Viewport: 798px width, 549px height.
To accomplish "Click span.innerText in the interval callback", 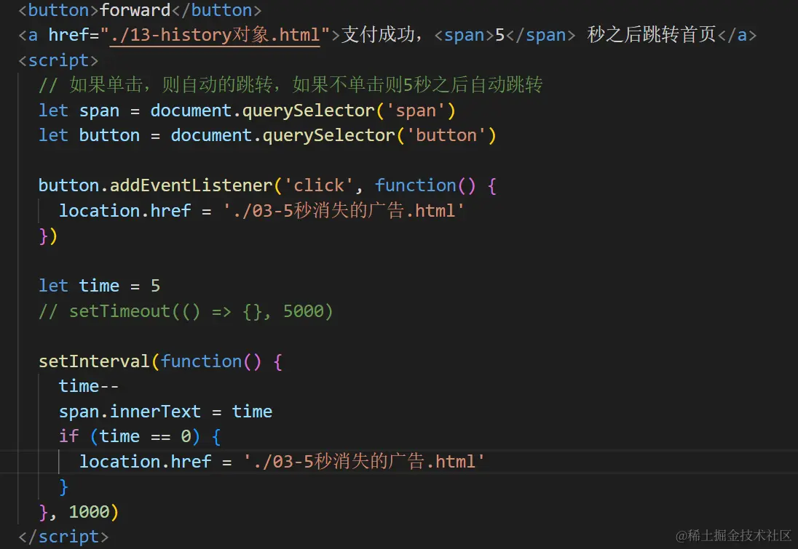I will point(130,412).
